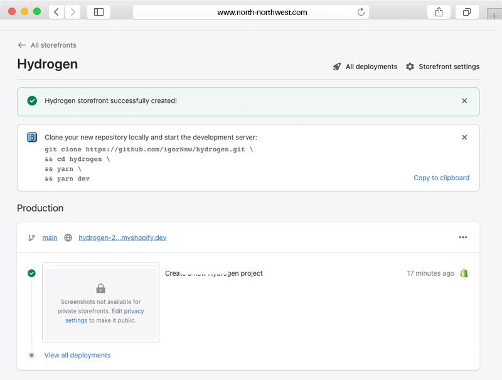This screenshot has height=380, width=502.
Task: Click the Safari address bar
Action: pos(251,12)
